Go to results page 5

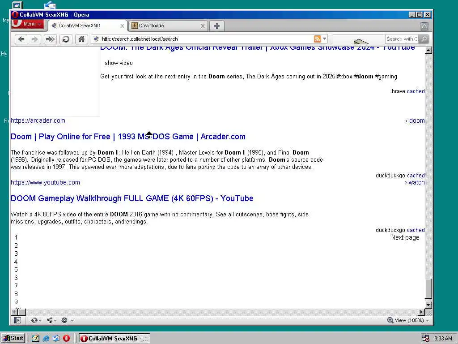click(x=16, y=270)
